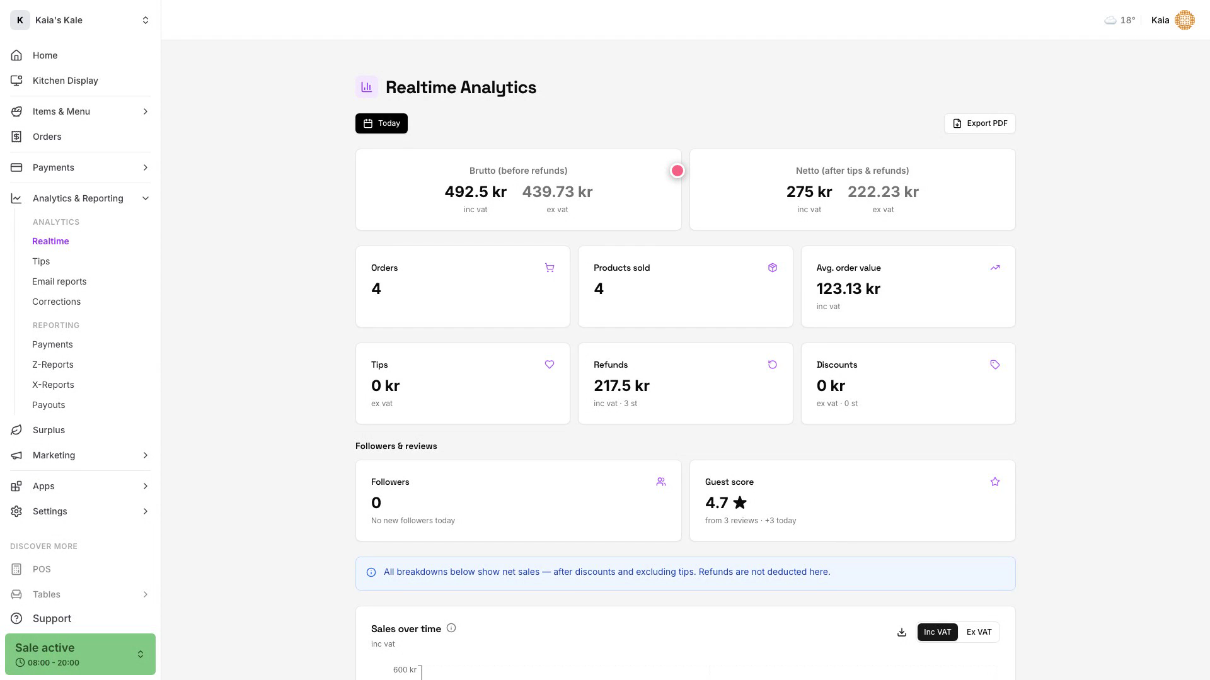Click the info icon beside Sales over time
The height and width of the screenshot is (680, 1210).
pyautogui.click(x=451, y=628)
